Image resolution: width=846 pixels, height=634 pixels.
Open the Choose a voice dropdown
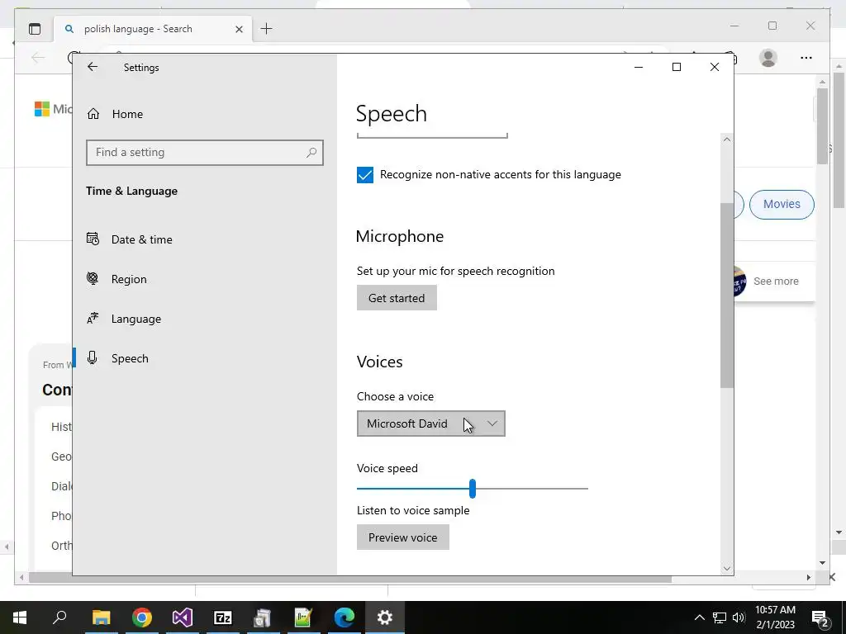(430, 423)
